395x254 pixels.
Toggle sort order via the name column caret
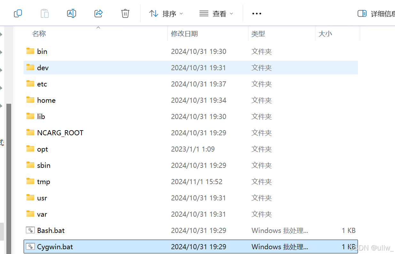pos(98,28)
